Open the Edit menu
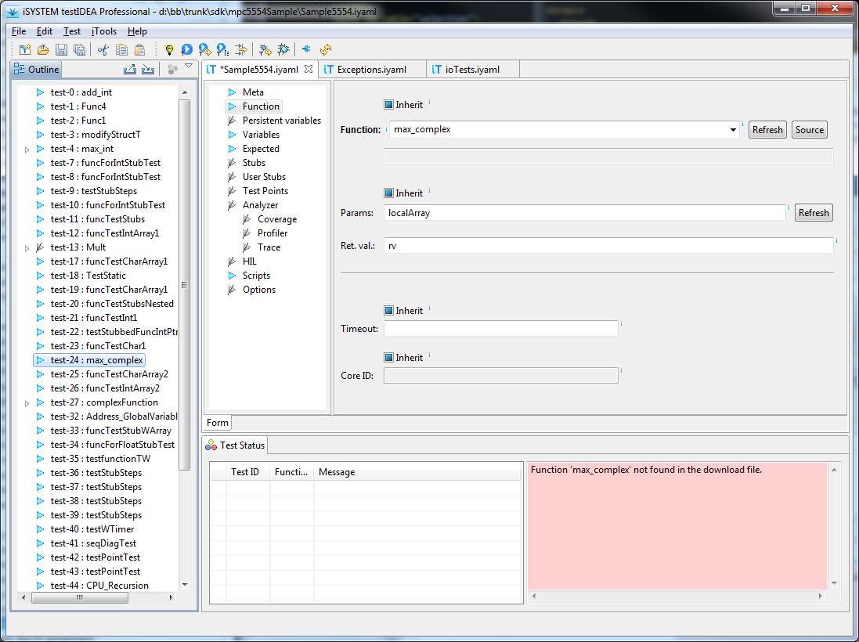859x642 pixels. point(45,31)
